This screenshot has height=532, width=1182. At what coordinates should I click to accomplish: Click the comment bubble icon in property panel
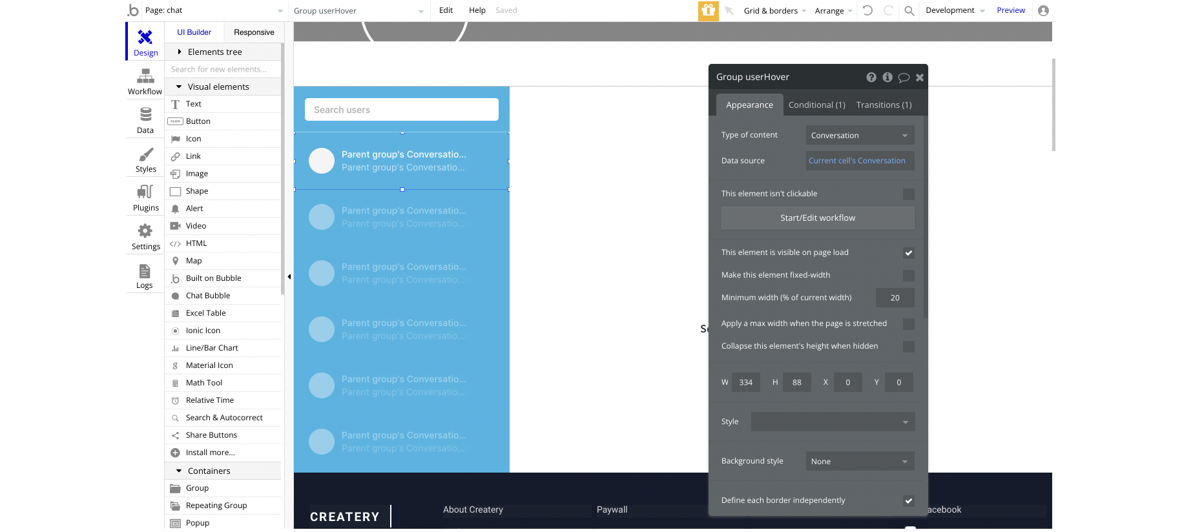[x=904, y=77]
